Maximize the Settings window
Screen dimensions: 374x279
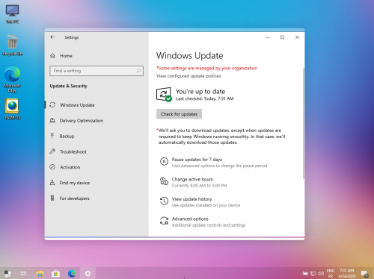point(282,37)
